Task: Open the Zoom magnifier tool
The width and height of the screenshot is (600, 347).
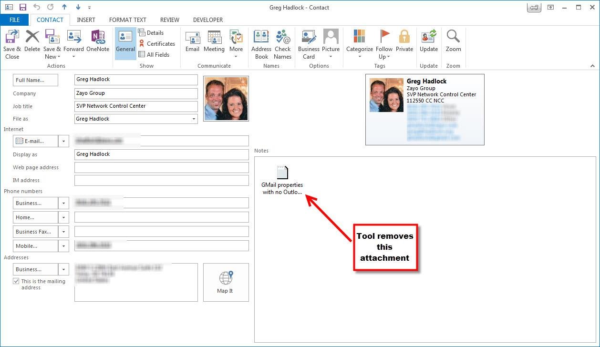Action: click(x=453, y=41)
